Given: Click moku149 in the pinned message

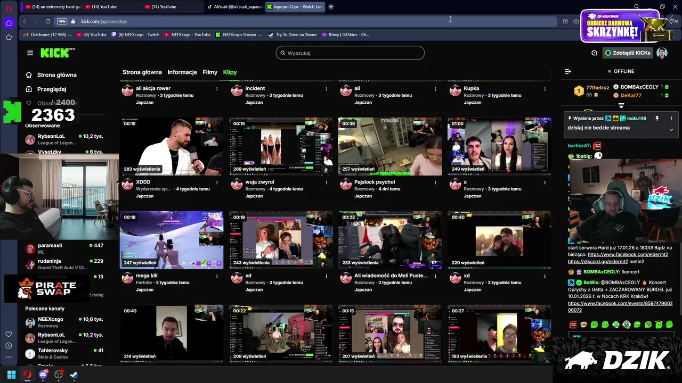Looking at the screenshot, I should 636,118.
